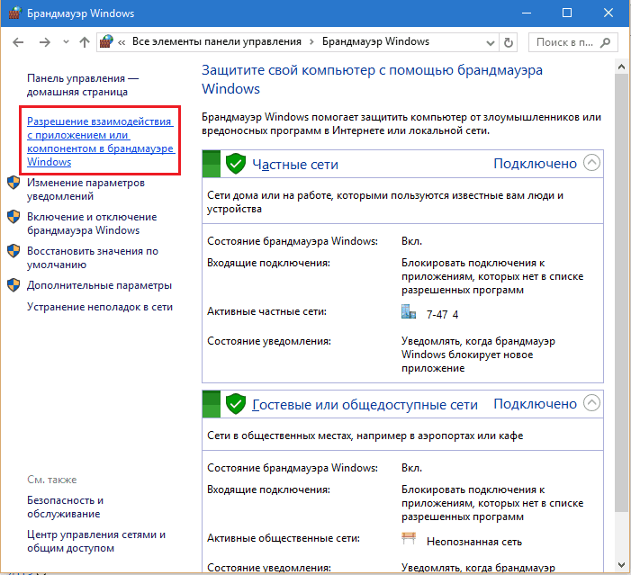
Task: Click Подключено status in Гостевые сети
Action: pyautogui.click(x=535, y=404)
